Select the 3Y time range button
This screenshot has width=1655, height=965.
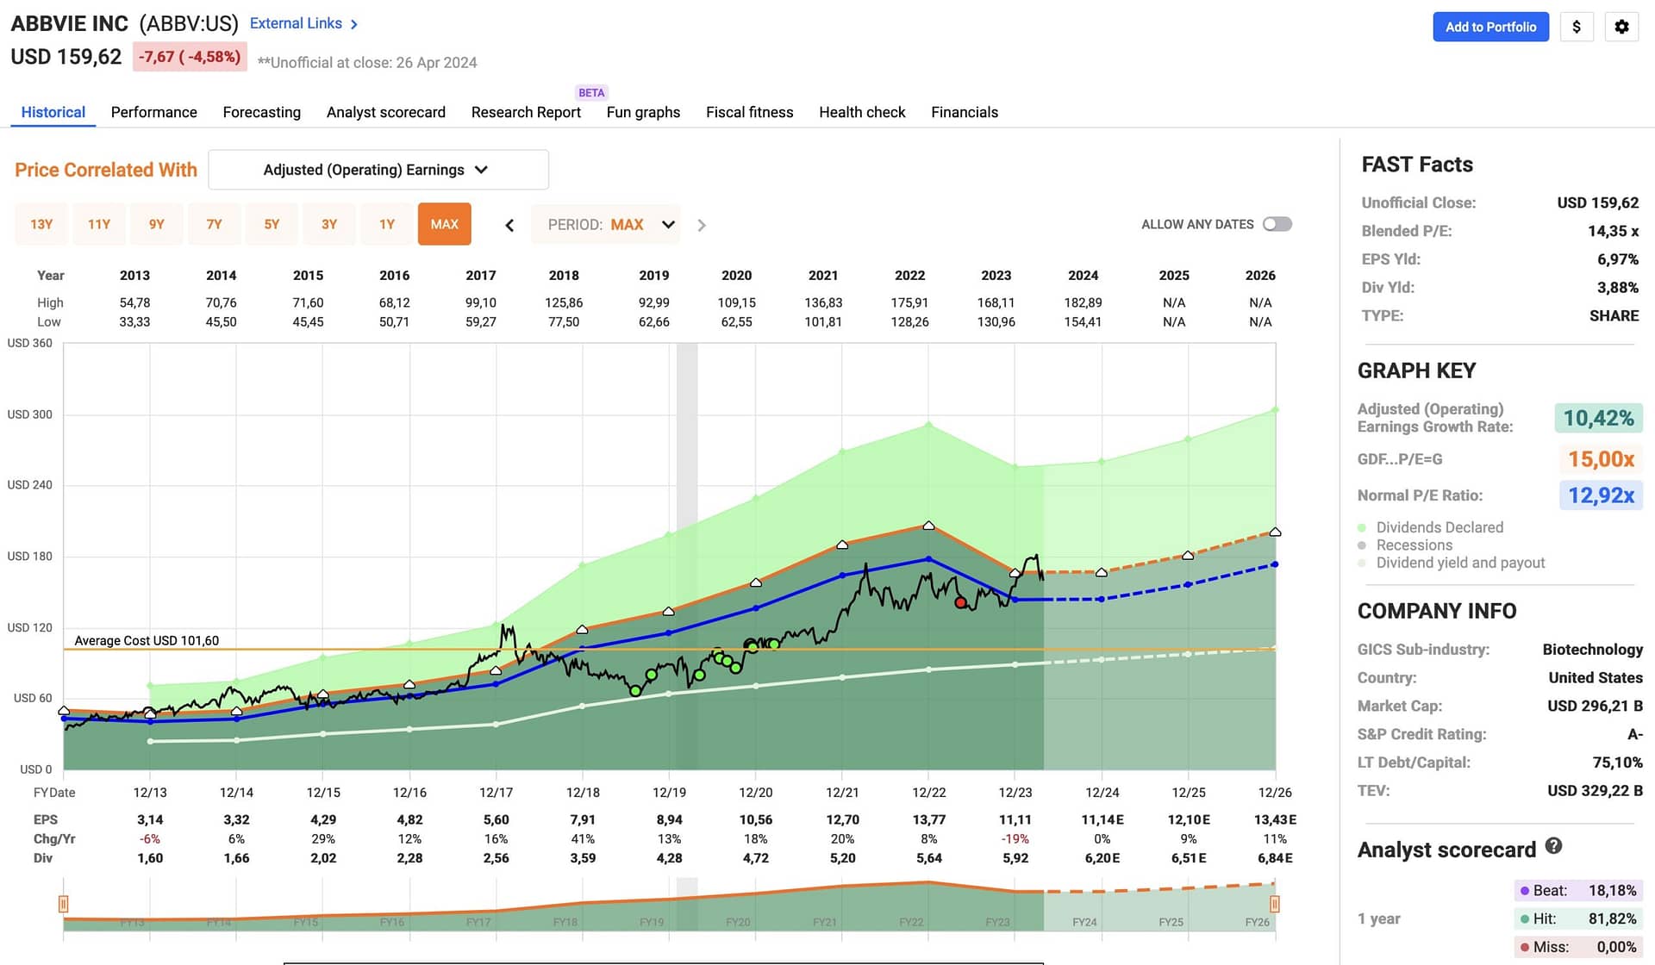click(329, 224)
